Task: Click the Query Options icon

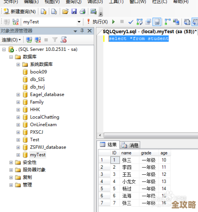Action: [x=148, y=22]
